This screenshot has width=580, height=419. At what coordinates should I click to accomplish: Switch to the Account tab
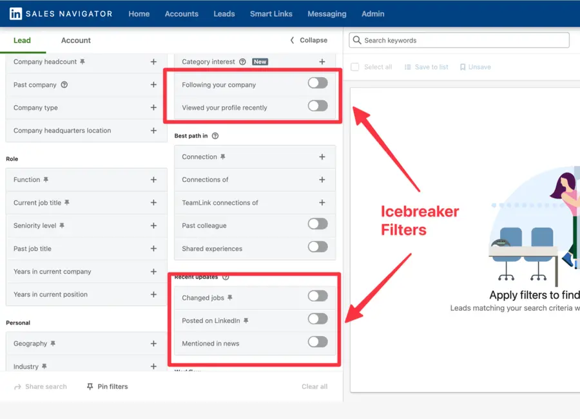[75, 40]
